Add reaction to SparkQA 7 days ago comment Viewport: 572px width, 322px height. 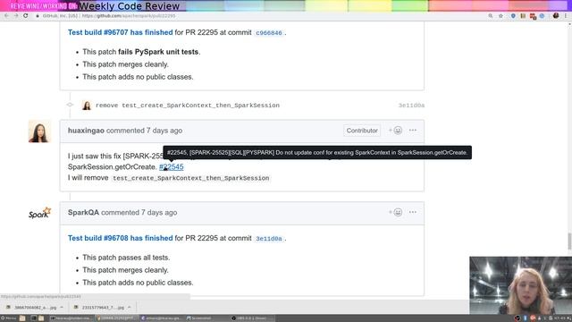[395, 212]
